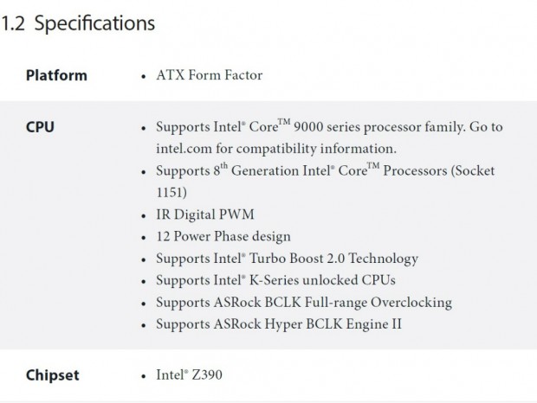This screenshot has width=537, height=403.
Task: Click the word "Processors" in the CPU list
Action: coord(423,170)
